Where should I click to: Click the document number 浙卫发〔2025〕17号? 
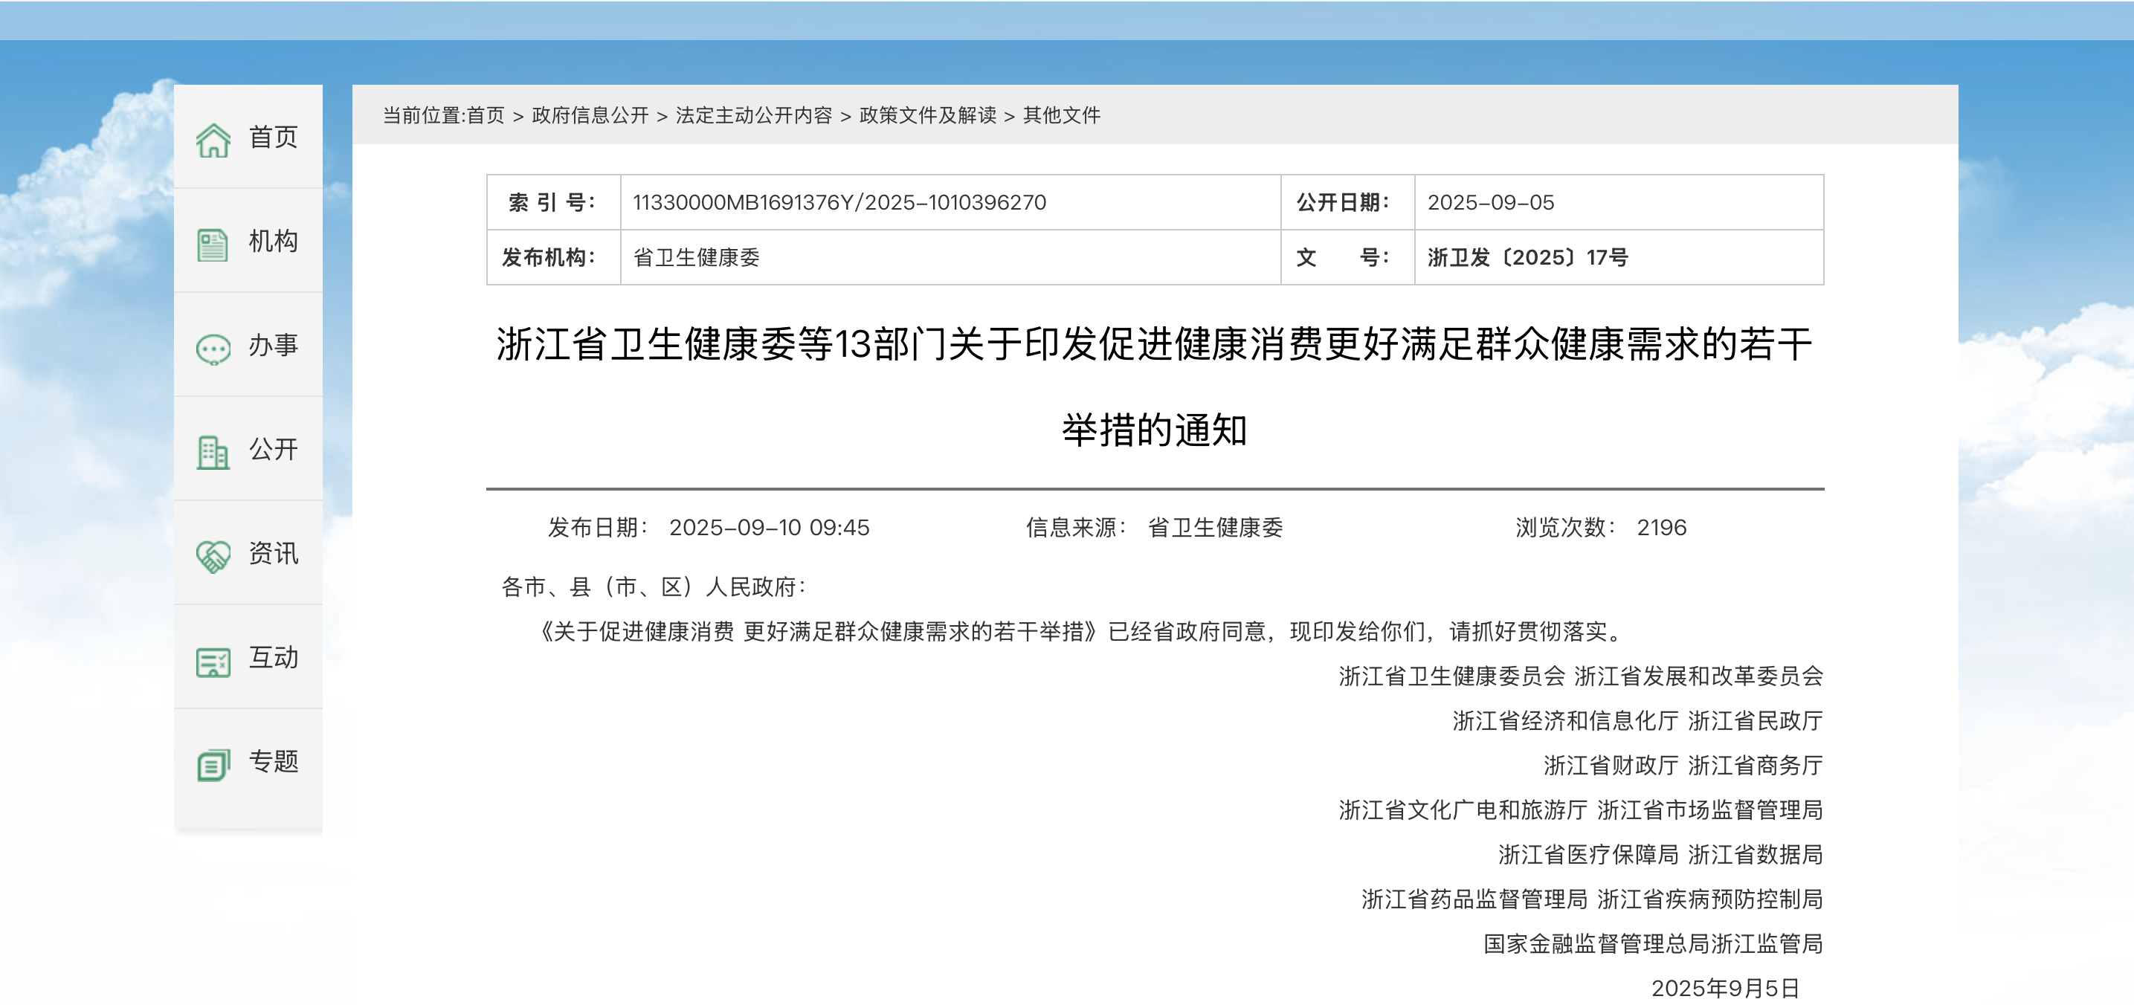click(1527, 257)
